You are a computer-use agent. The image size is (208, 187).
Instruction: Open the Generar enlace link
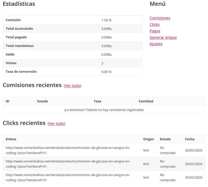[x=163, y=37]
